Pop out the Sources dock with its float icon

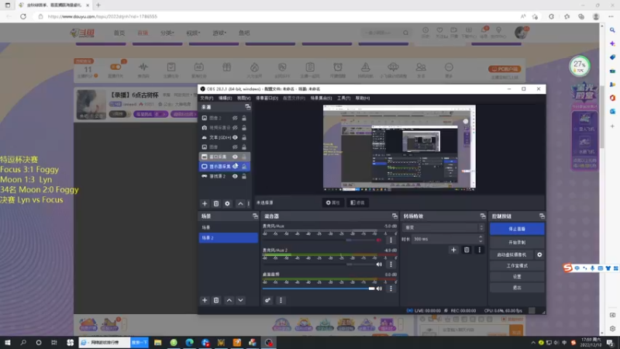(x=247, y=107)
